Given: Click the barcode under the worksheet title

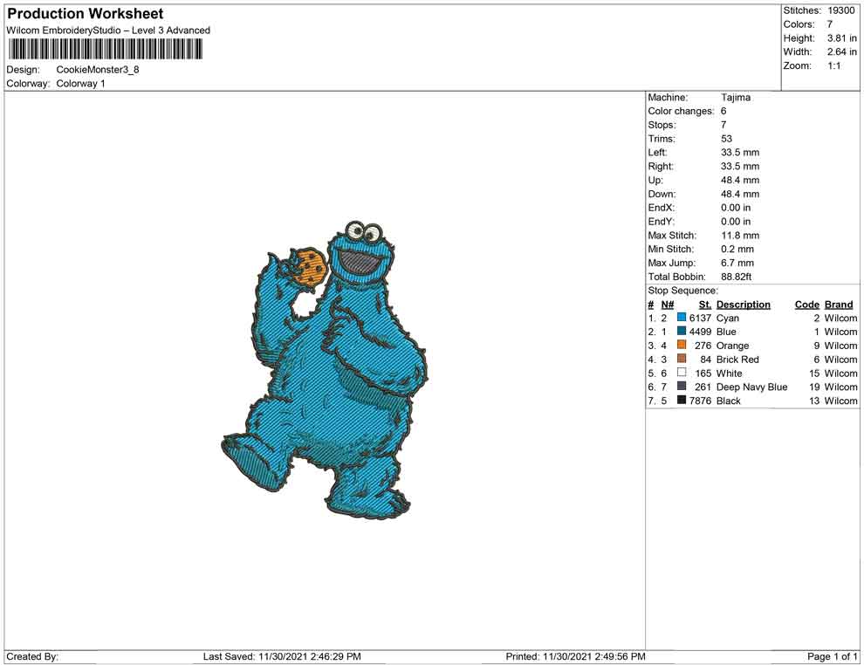Looking at the screenshot, I should coord(105,50).
